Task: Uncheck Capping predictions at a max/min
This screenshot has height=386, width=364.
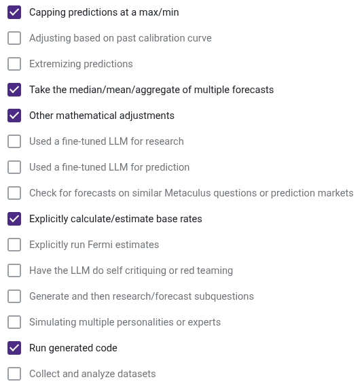Action: tap(14, 12)
